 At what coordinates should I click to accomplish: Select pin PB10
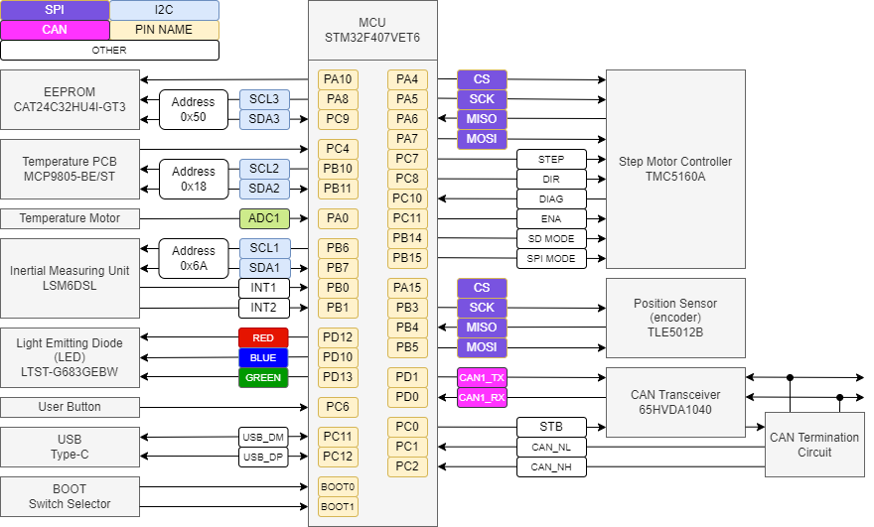point(338,169)
